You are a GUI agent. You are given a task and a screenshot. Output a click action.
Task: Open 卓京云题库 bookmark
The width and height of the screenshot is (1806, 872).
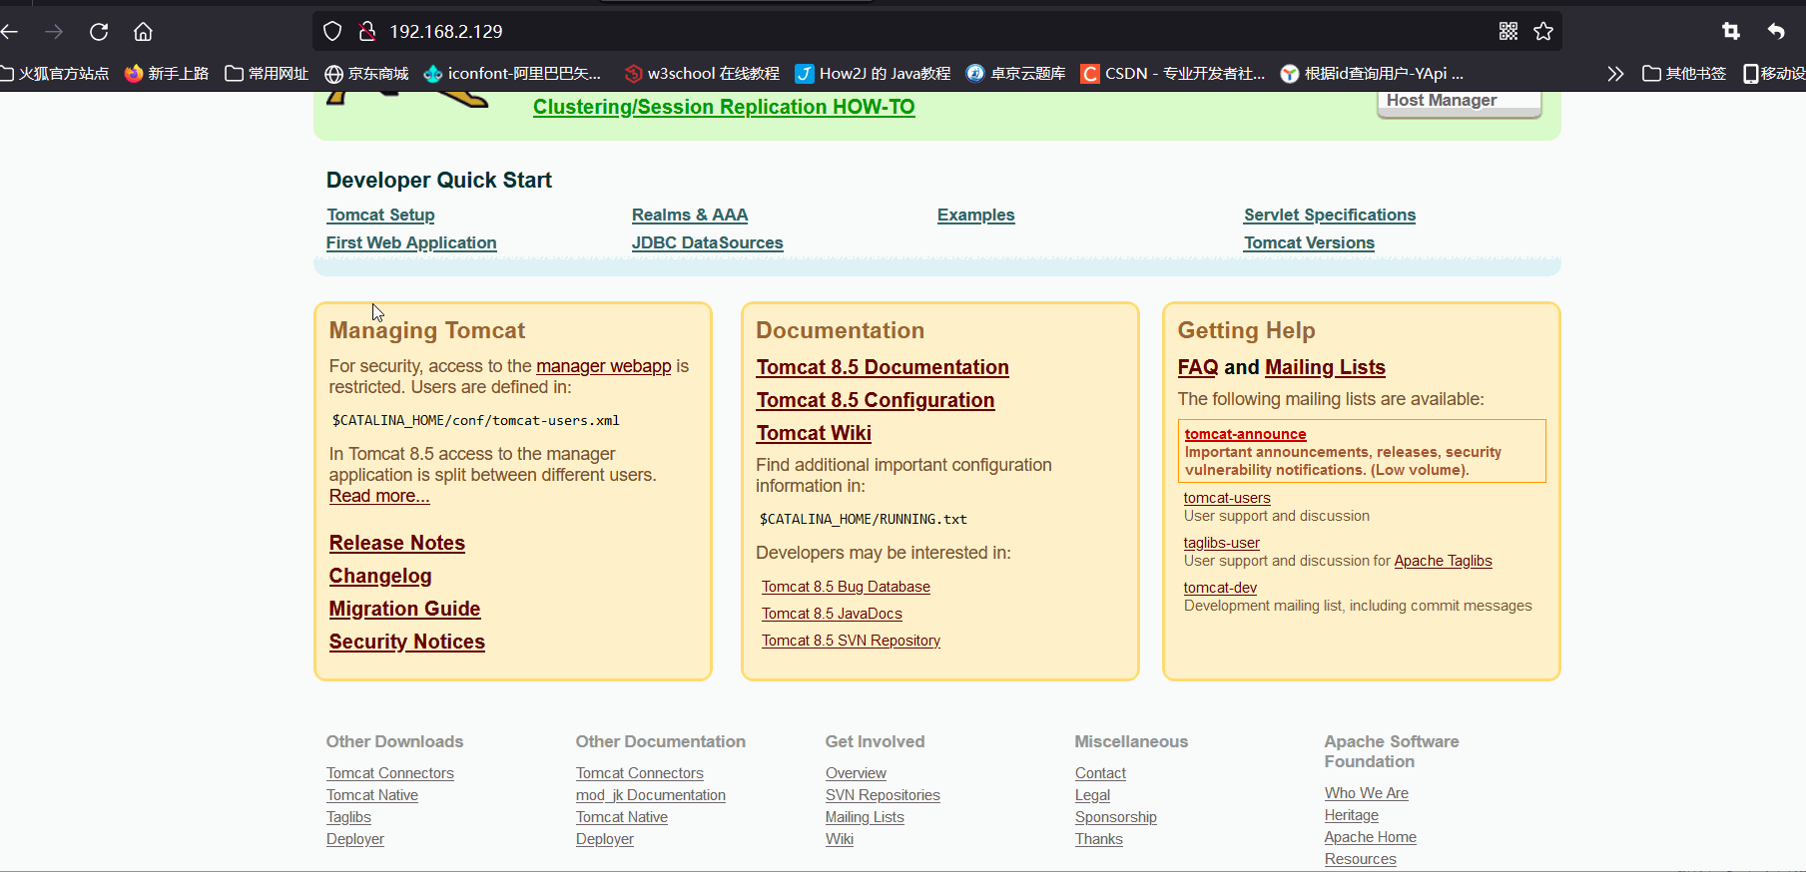click(1016, 74)
